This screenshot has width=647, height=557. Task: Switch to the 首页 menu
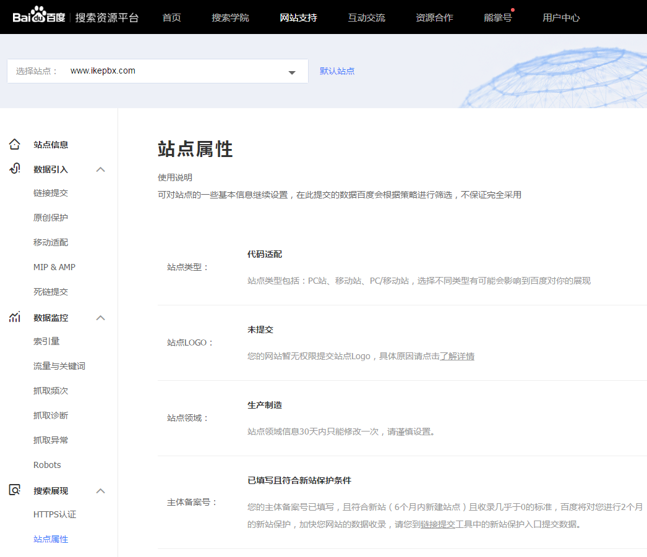point(171,18)
